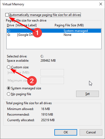Click the 1910 MB recommended value
This screenshot has height=139, width=105.
[47, 115]
